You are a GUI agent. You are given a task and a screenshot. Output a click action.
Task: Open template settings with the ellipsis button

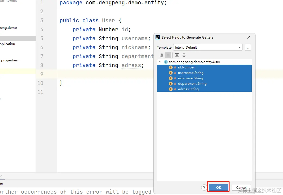click(248, 48)
